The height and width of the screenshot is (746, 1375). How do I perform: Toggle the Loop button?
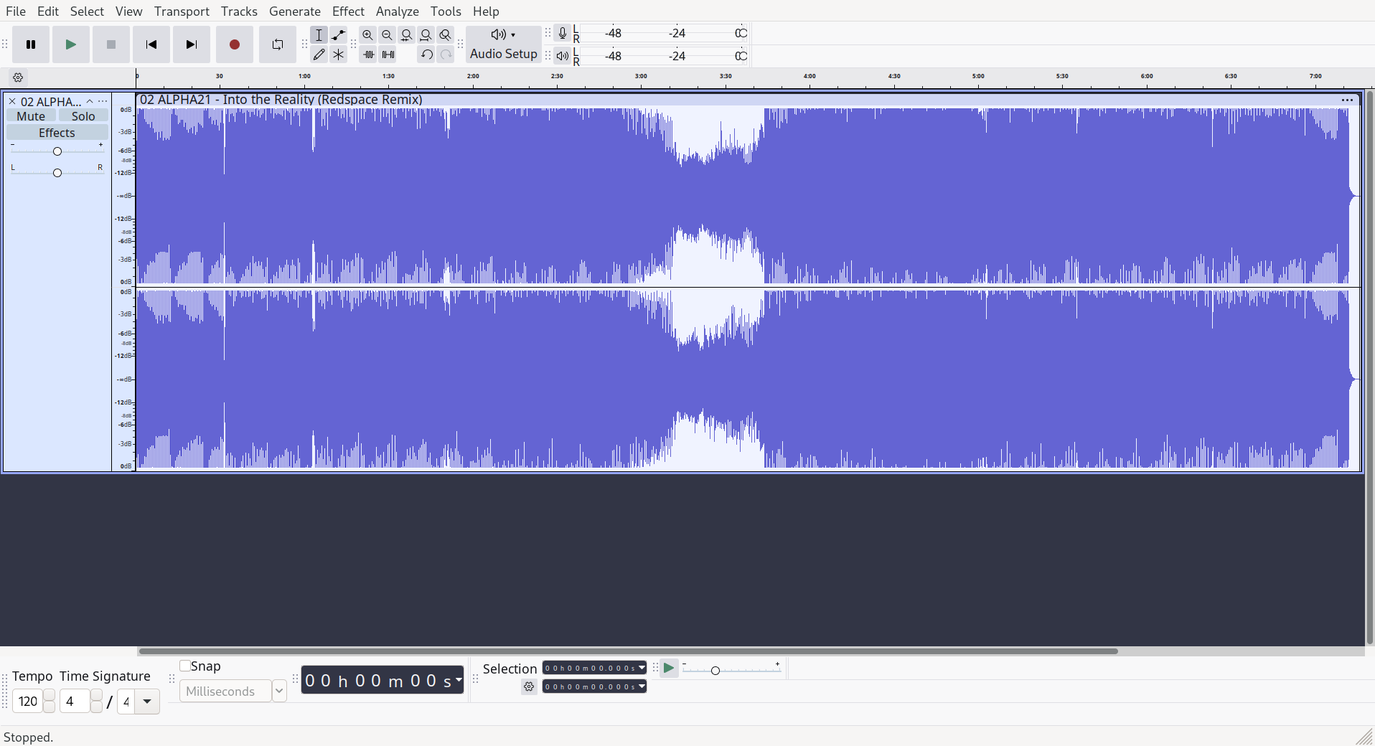pos(278,44)
